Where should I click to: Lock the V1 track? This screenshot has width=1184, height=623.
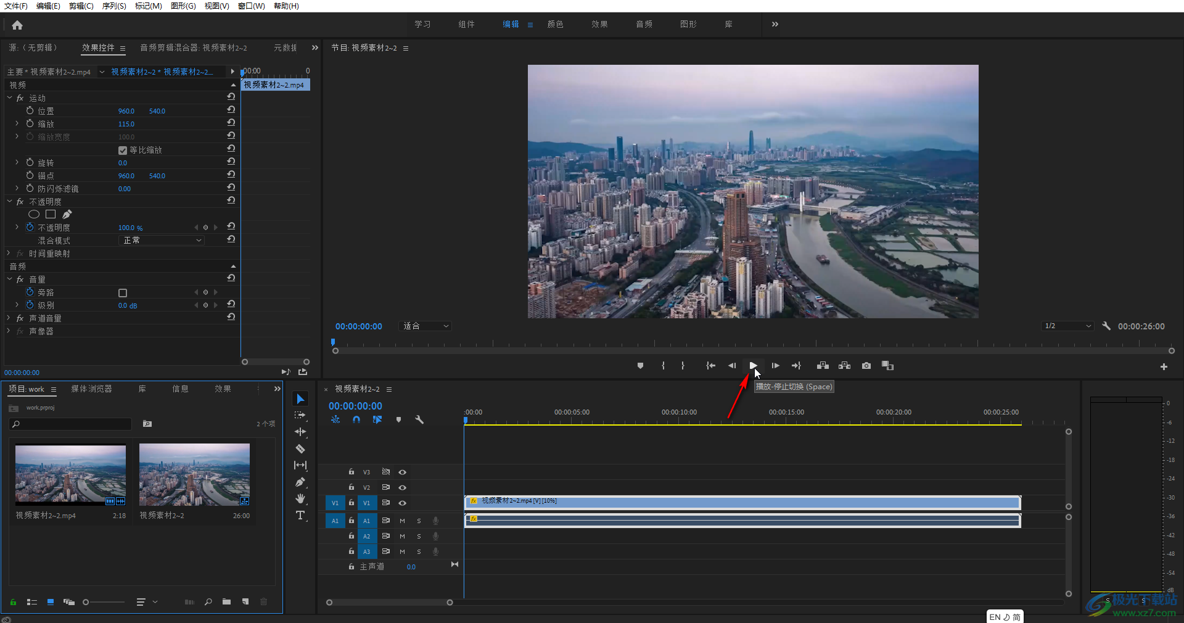[x=351, y=503]
